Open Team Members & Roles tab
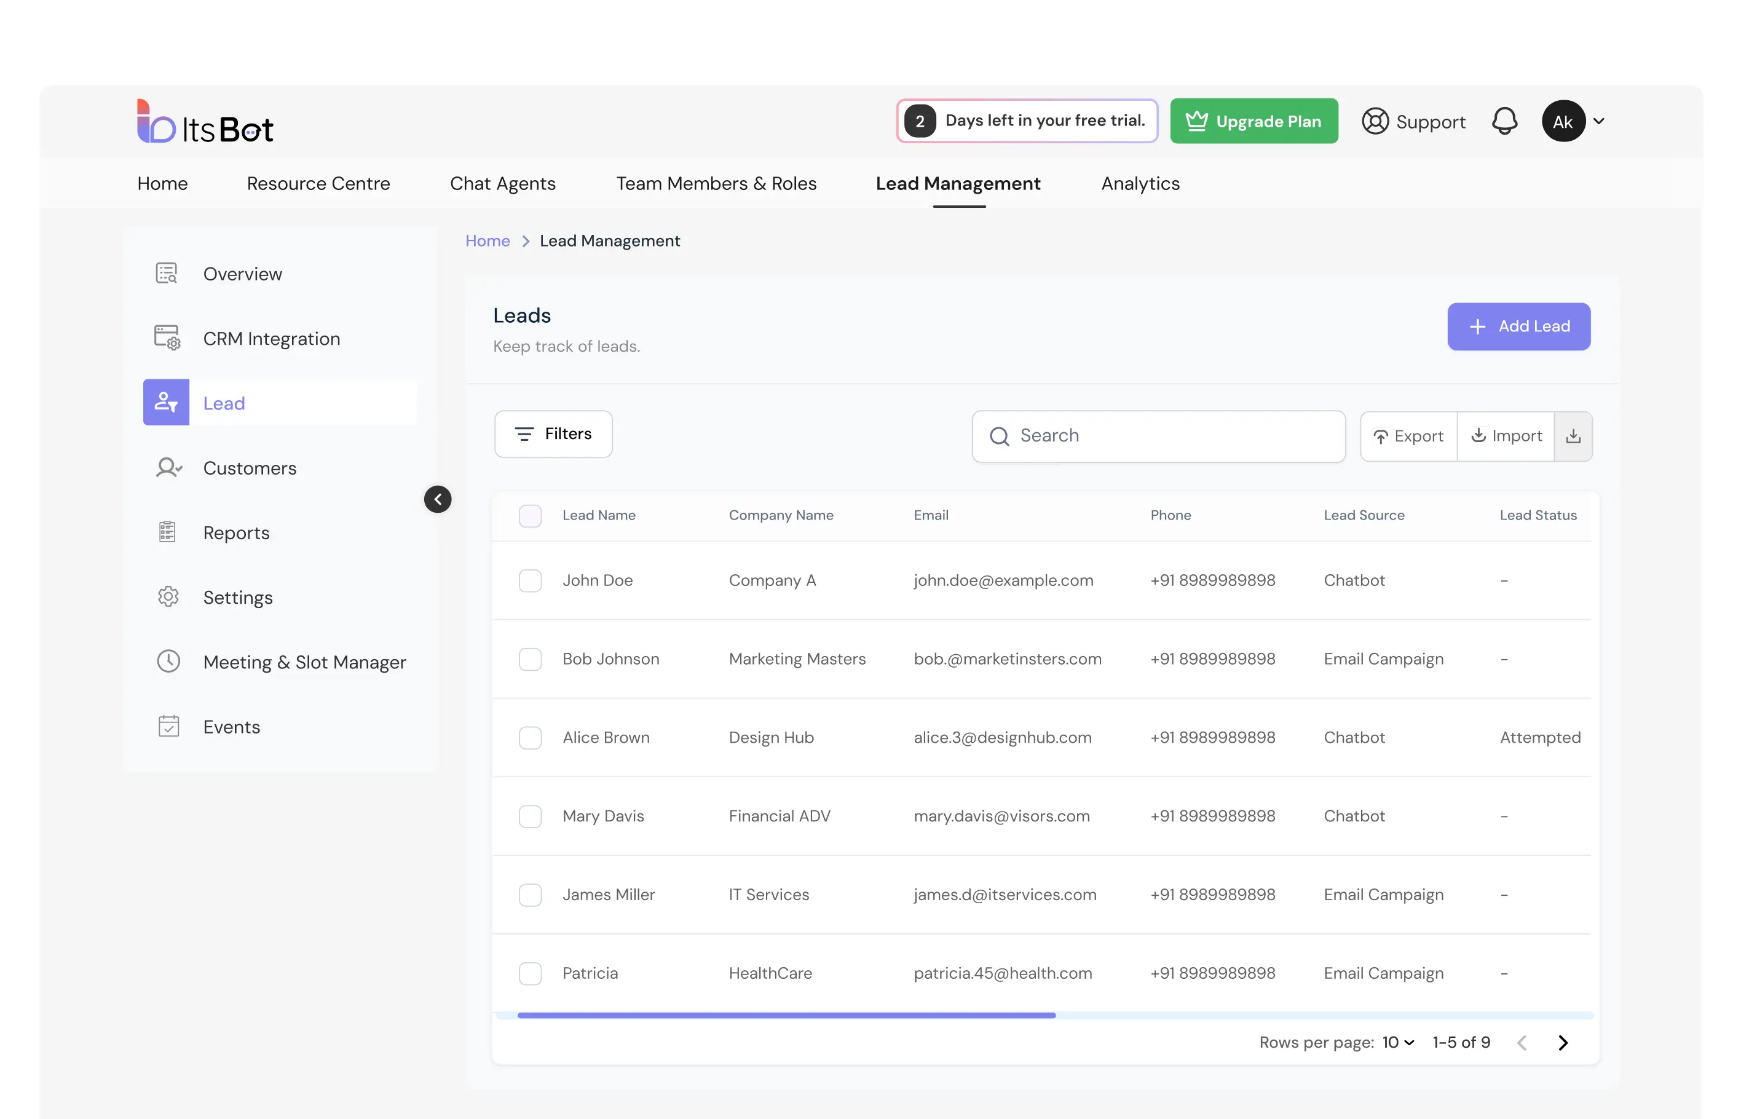 pos(716,183)
